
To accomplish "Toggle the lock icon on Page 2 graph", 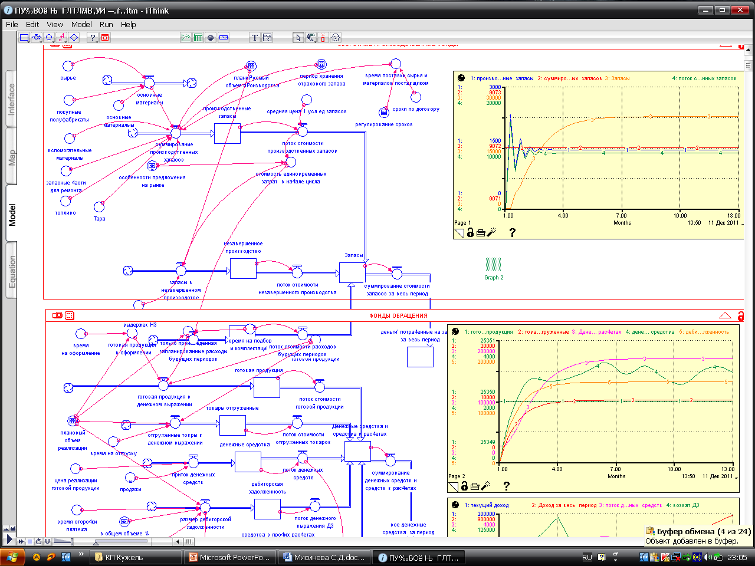I will click(x=464, y=486).
